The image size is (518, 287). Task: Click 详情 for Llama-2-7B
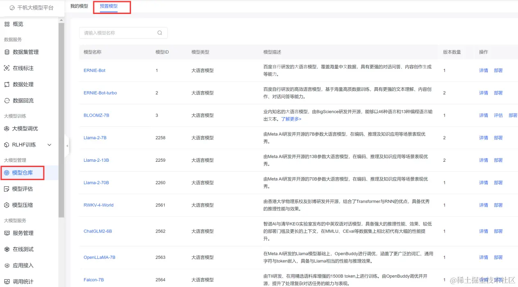pyautogui.click(x=484, y=138)
